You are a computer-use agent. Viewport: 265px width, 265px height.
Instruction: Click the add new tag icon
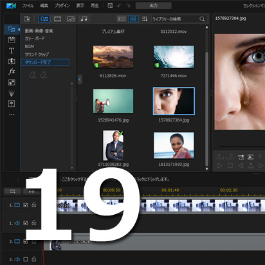tap(32, 75)
